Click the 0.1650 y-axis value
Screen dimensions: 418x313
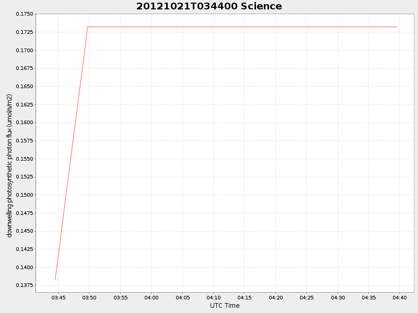click(x=25, y=87)
